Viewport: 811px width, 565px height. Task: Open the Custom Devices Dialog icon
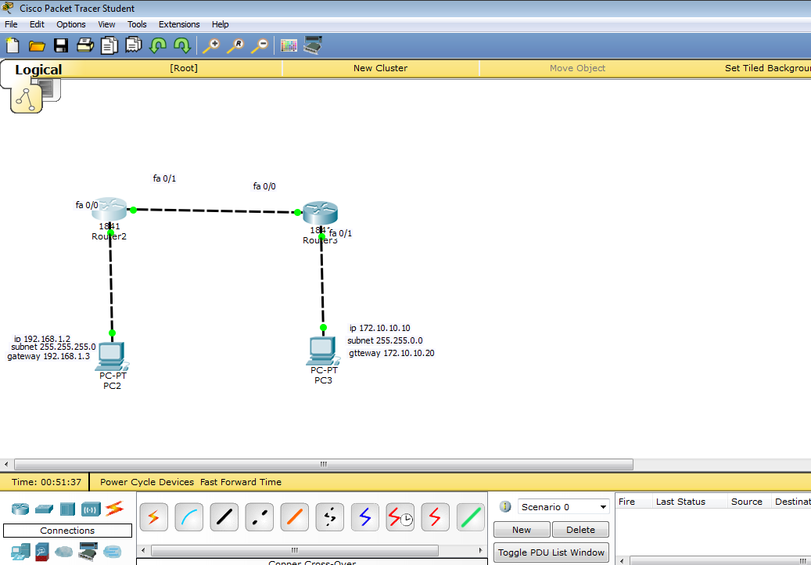pyautogui.click(x=313, y=45)
